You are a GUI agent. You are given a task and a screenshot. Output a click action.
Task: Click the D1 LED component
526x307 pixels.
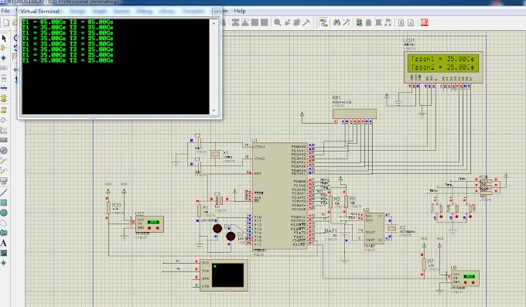click(217, 229)
